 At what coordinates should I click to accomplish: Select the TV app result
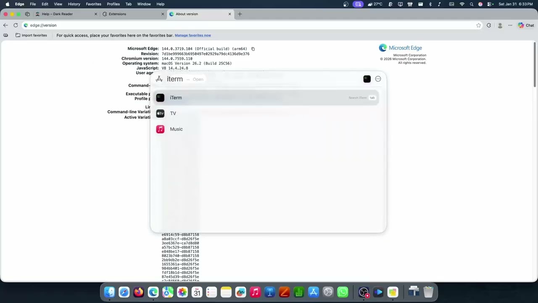[x=266, y=113]
